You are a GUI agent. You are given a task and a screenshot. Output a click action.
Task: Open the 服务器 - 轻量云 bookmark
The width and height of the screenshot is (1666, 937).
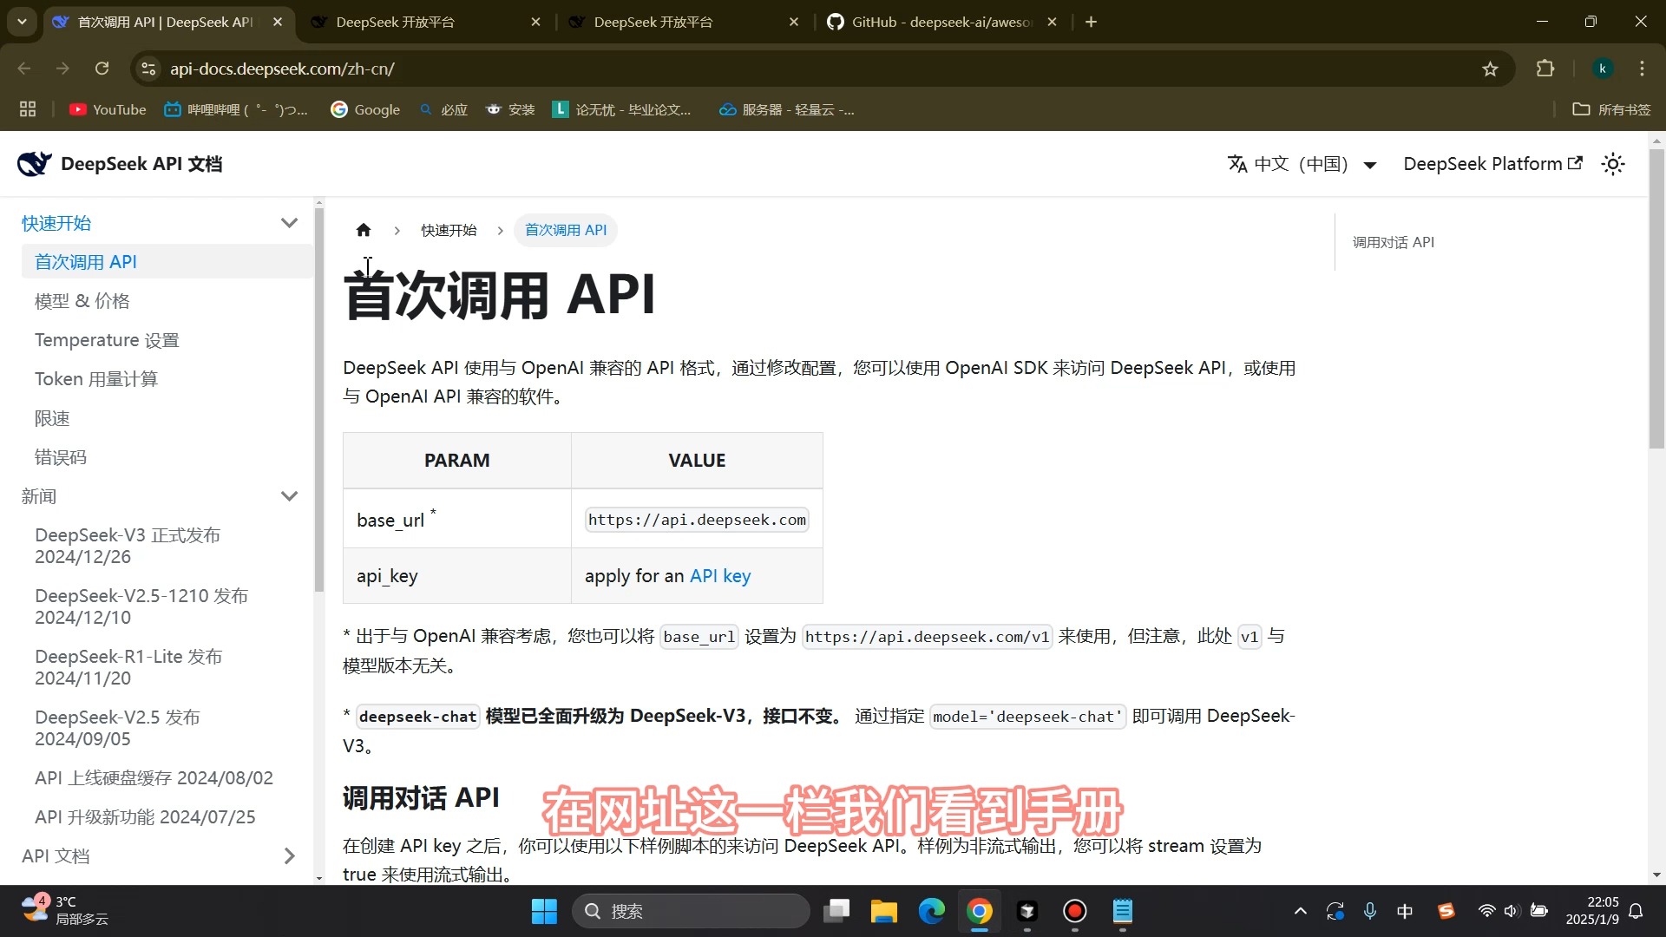point(786,109)
